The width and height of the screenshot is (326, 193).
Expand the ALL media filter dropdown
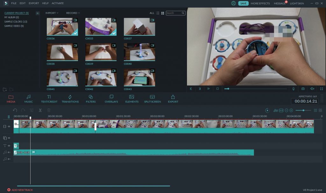152,13
